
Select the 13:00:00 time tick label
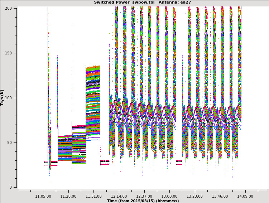coord(169,196)
